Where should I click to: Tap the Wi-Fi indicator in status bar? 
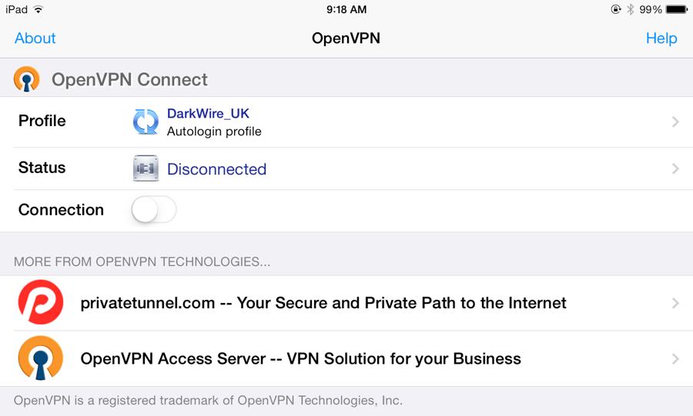(38, 9)
